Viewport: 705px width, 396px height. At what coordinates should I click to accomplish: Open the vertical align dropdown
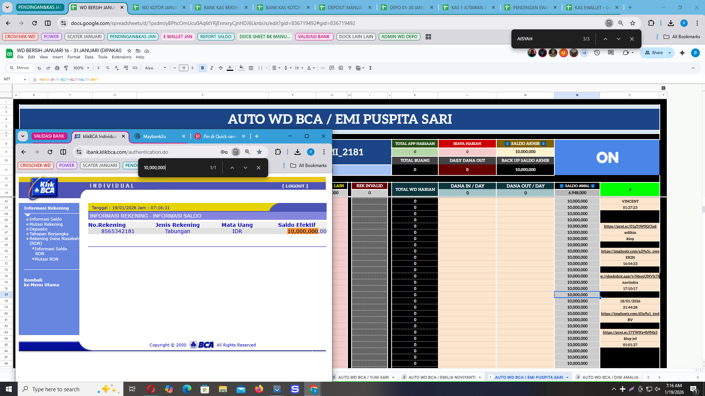[287, 68]
